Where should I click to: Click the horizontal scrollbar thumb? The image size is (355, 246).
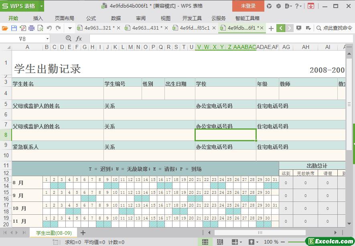click(260, 233)
